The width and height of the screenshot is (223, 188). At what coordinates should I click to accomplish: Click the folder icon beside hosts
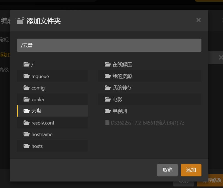tap(27, 146)
